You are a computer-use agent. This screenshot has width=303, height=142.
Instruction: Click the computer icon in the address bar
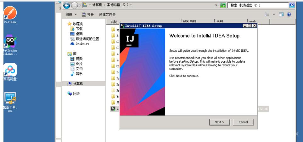pyautogui.click(x=85, y=5)
